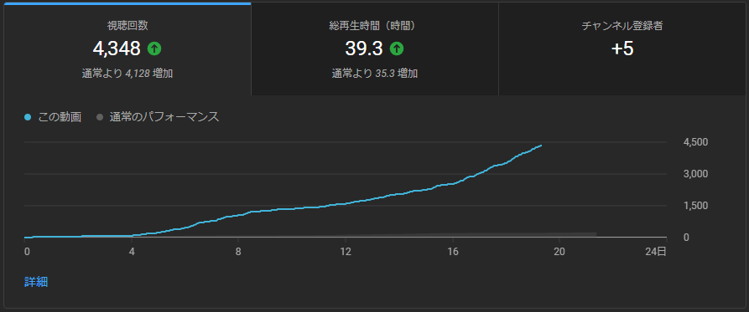The height and width of the screenshot is (312, 749).
Task: Switch to 総再生時間(時間) tab
Action: [x=374, y=49]
